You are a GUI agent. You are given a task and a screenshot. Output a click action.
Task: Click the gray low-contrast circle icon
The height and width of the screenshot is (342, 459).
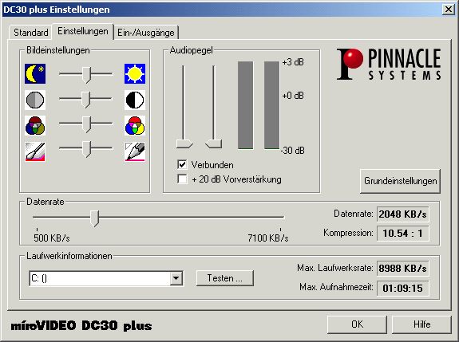point(35,100)
